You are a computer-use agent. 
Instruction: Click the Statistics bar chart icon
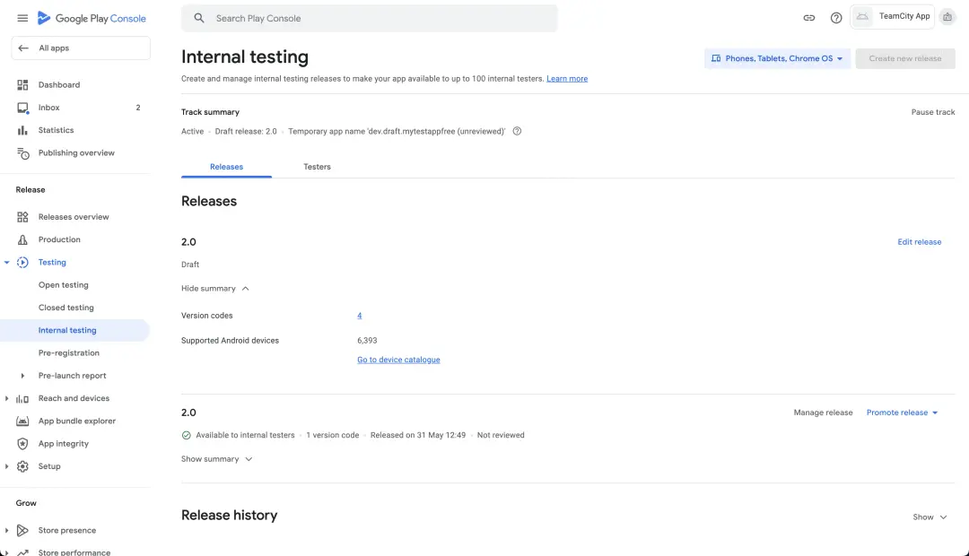pyautogui.click(x=23, y=130)
